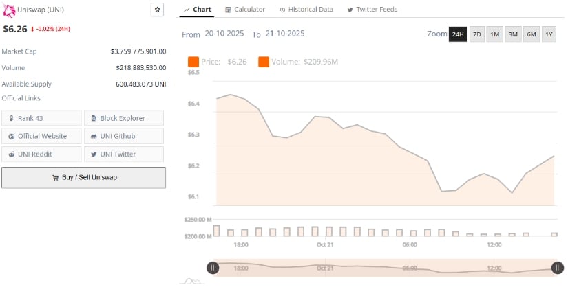Image resolution: width=568 pixels, height=287 pixels.
Task: Open the Twitter Feeds tab
Action: point(372,10)
